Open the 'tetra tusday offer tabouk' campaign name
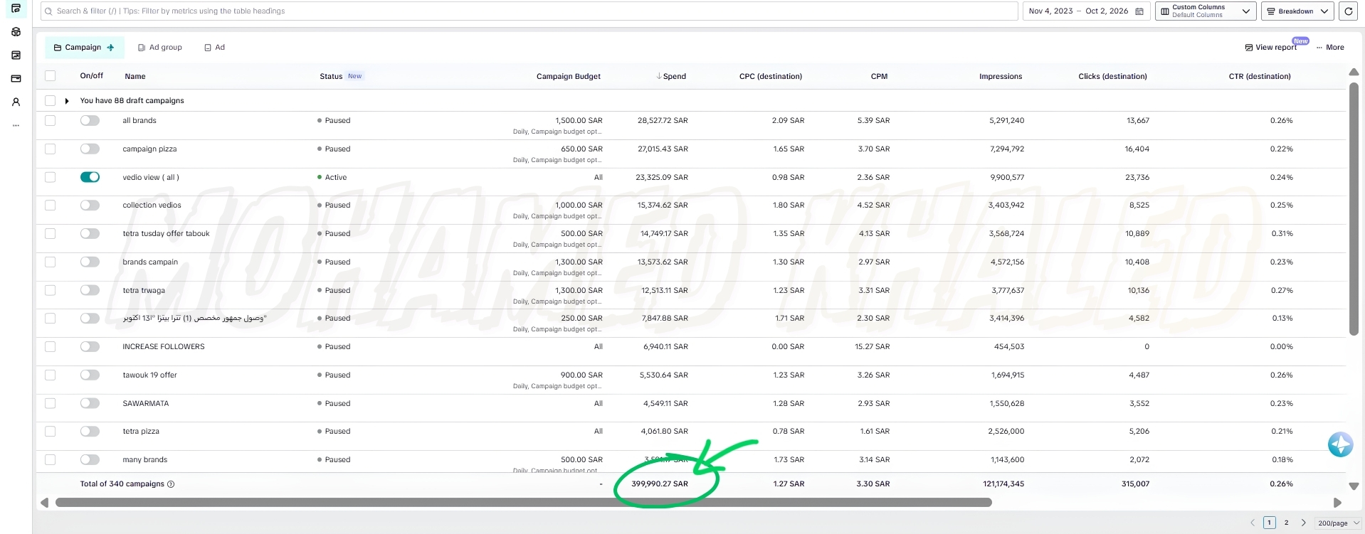The height and width of the screenshot is (534, 1365). (x=166, y=234)
